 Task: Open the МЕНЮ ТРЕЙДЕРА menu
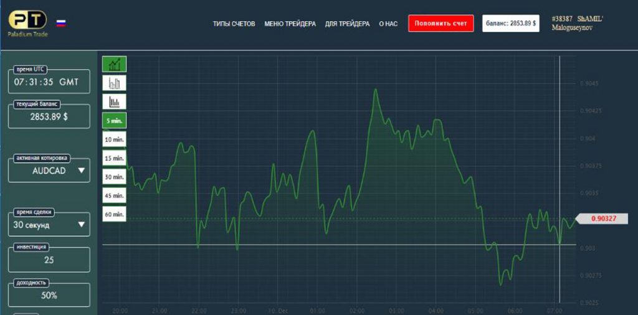pos(290,24)
